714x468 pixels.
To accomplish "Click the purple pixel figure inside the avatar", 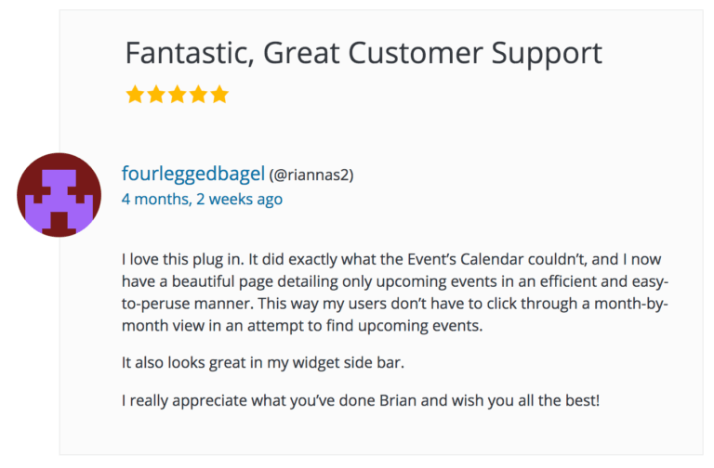I will tap(59, 200).
